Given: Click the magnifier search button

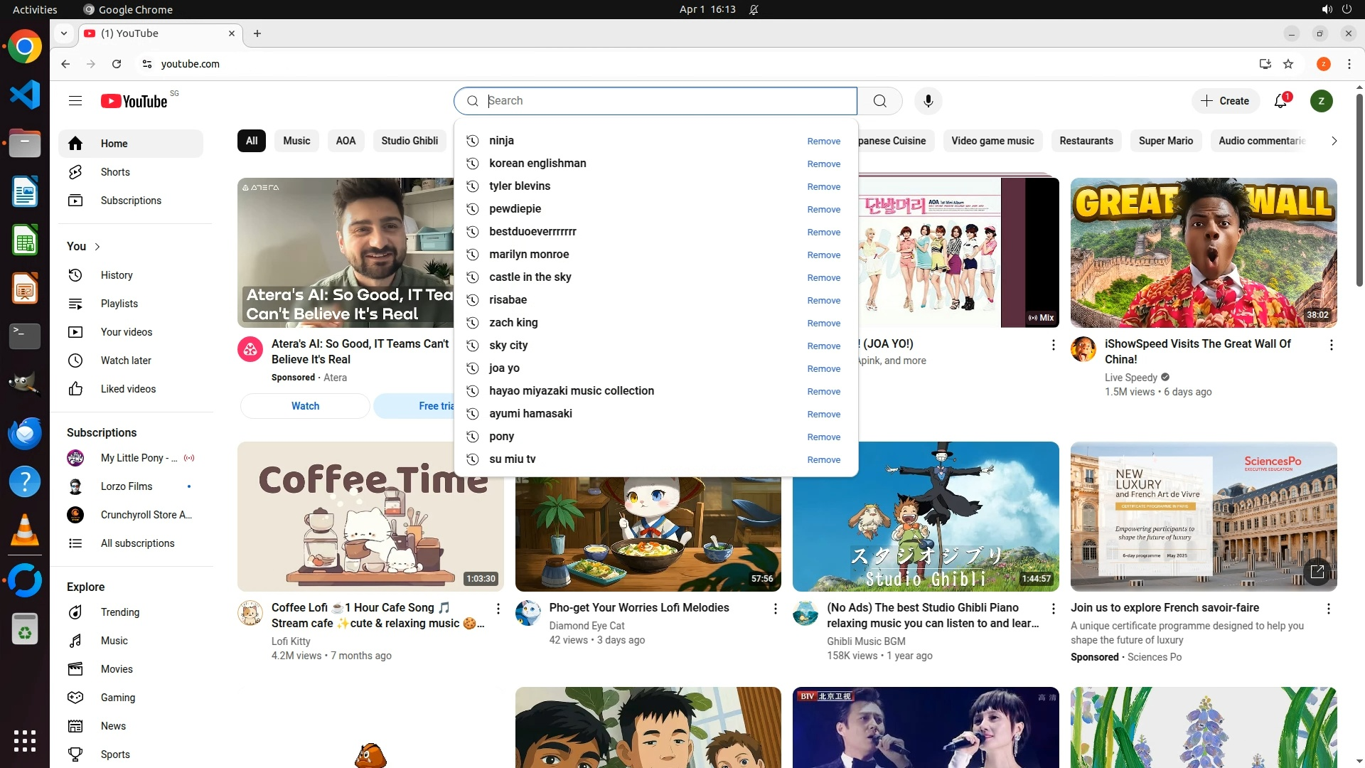Looking at the screenshot, I should pyautogui.click(x=879, y=101).
